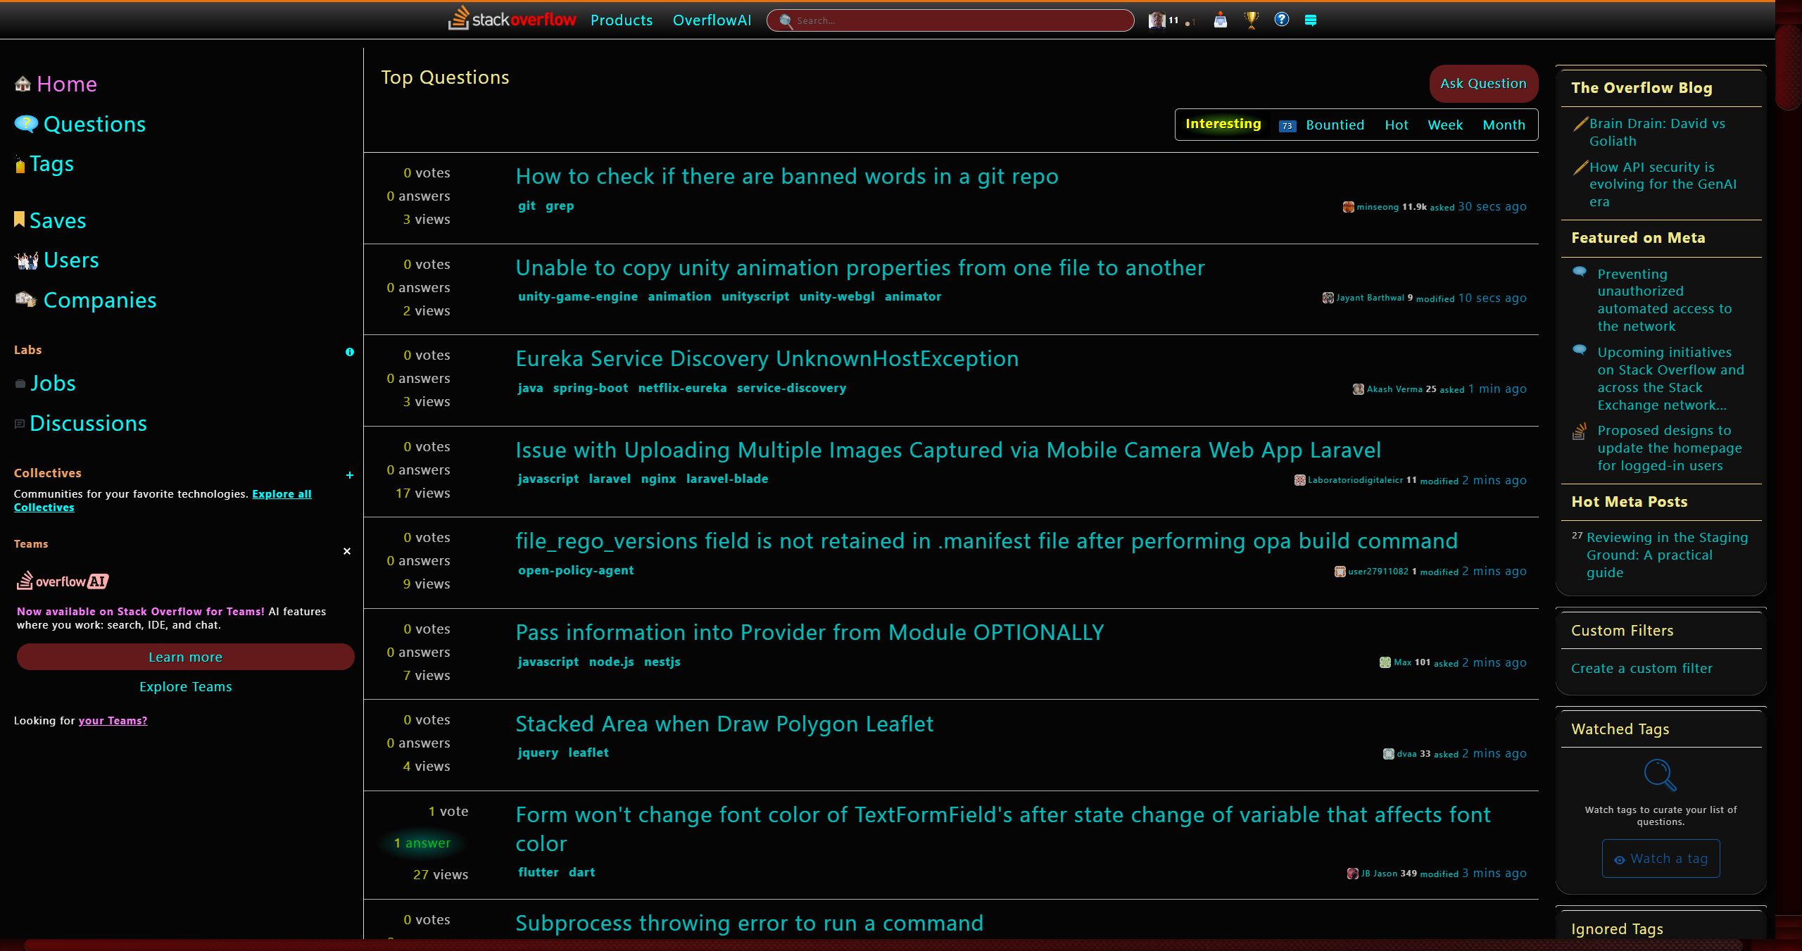Click minseong's avatar thumbnail

(x=1349, y=207)
